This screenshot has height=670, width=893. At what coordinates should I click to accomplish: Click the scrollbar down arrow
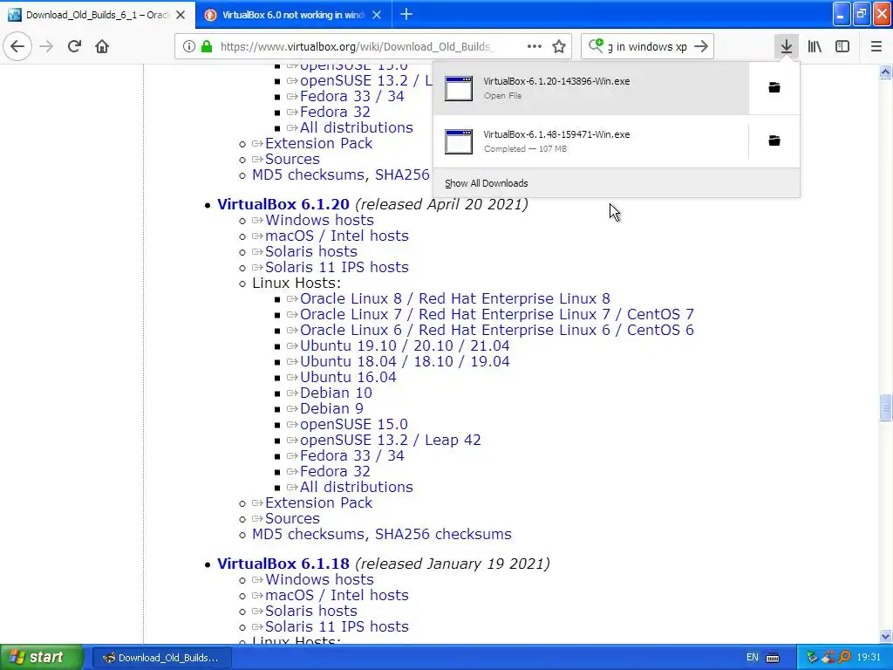pos(885,636)
